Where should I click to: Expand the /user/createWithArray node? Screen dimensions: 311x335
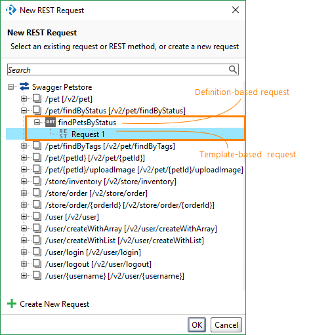24,229
